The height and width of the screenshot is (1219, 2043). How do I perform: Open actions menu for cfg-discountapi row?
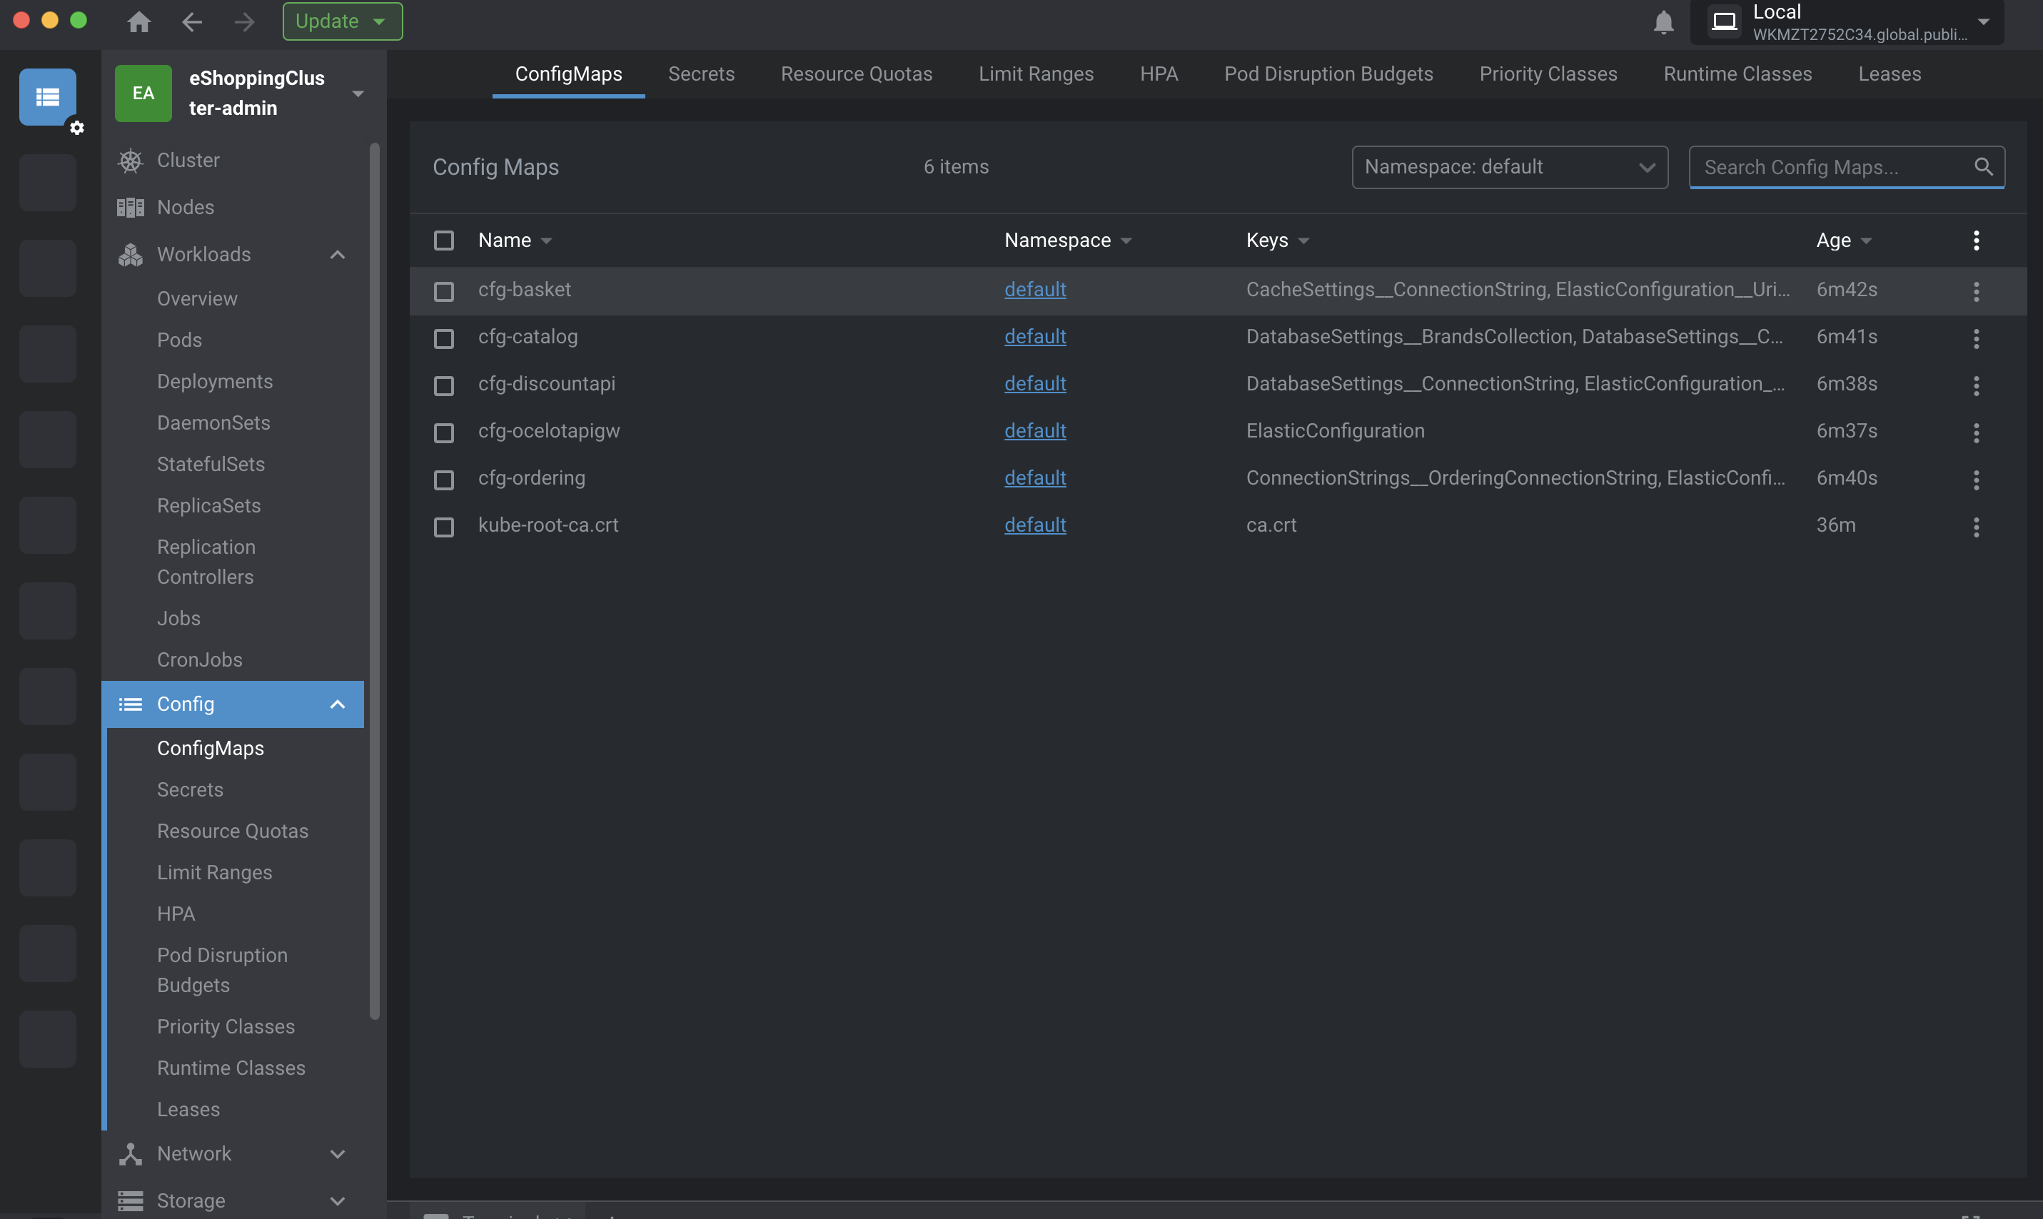tap(1976, 385)
